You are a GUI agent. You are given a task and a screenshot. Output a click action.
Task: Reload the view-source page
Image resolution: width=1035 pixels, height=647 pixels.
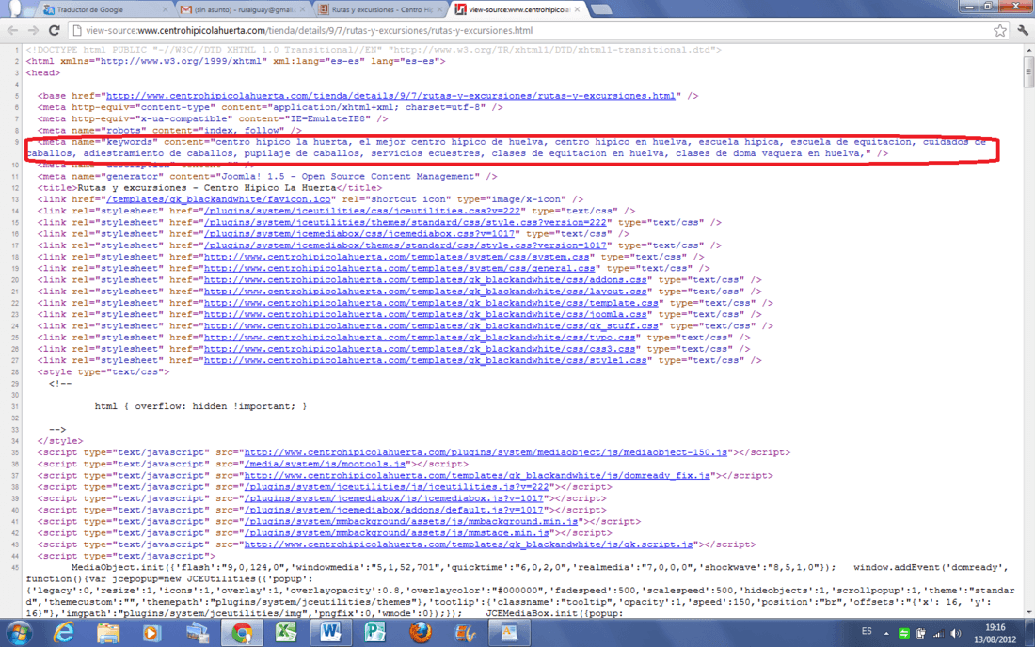pos(55,30)
